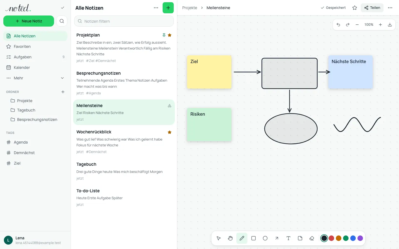Expand the Mehr section in sidebar
Viewport: 399px width, 249px height.
point(35,78)
